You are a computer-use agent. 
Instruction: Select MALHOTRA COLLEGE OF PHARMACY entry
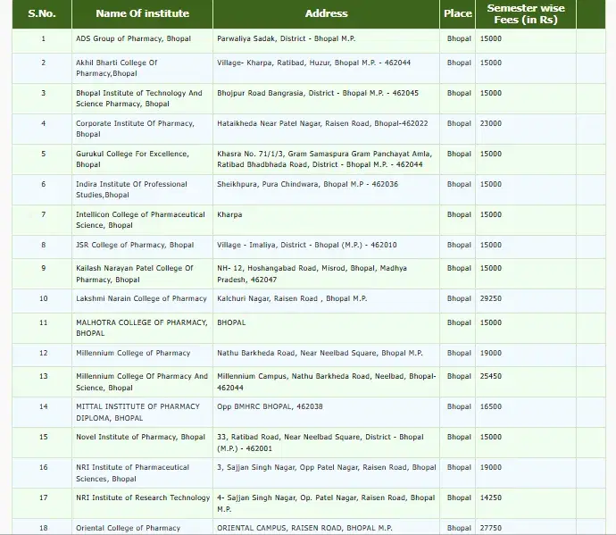coord(141,327)
